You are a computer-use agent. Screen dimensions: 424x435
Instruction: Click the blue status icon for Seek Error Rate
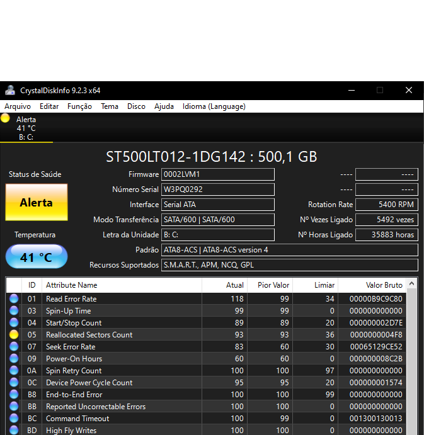coord(14,346)
